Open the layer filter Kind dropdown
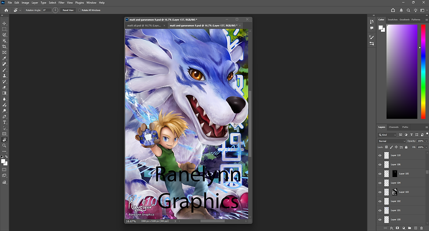This screenshot has height=231, width=429. click(x=387, y=135)
